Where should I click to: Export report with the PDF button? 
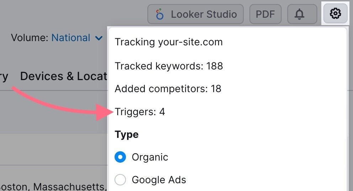coord(265,14)
